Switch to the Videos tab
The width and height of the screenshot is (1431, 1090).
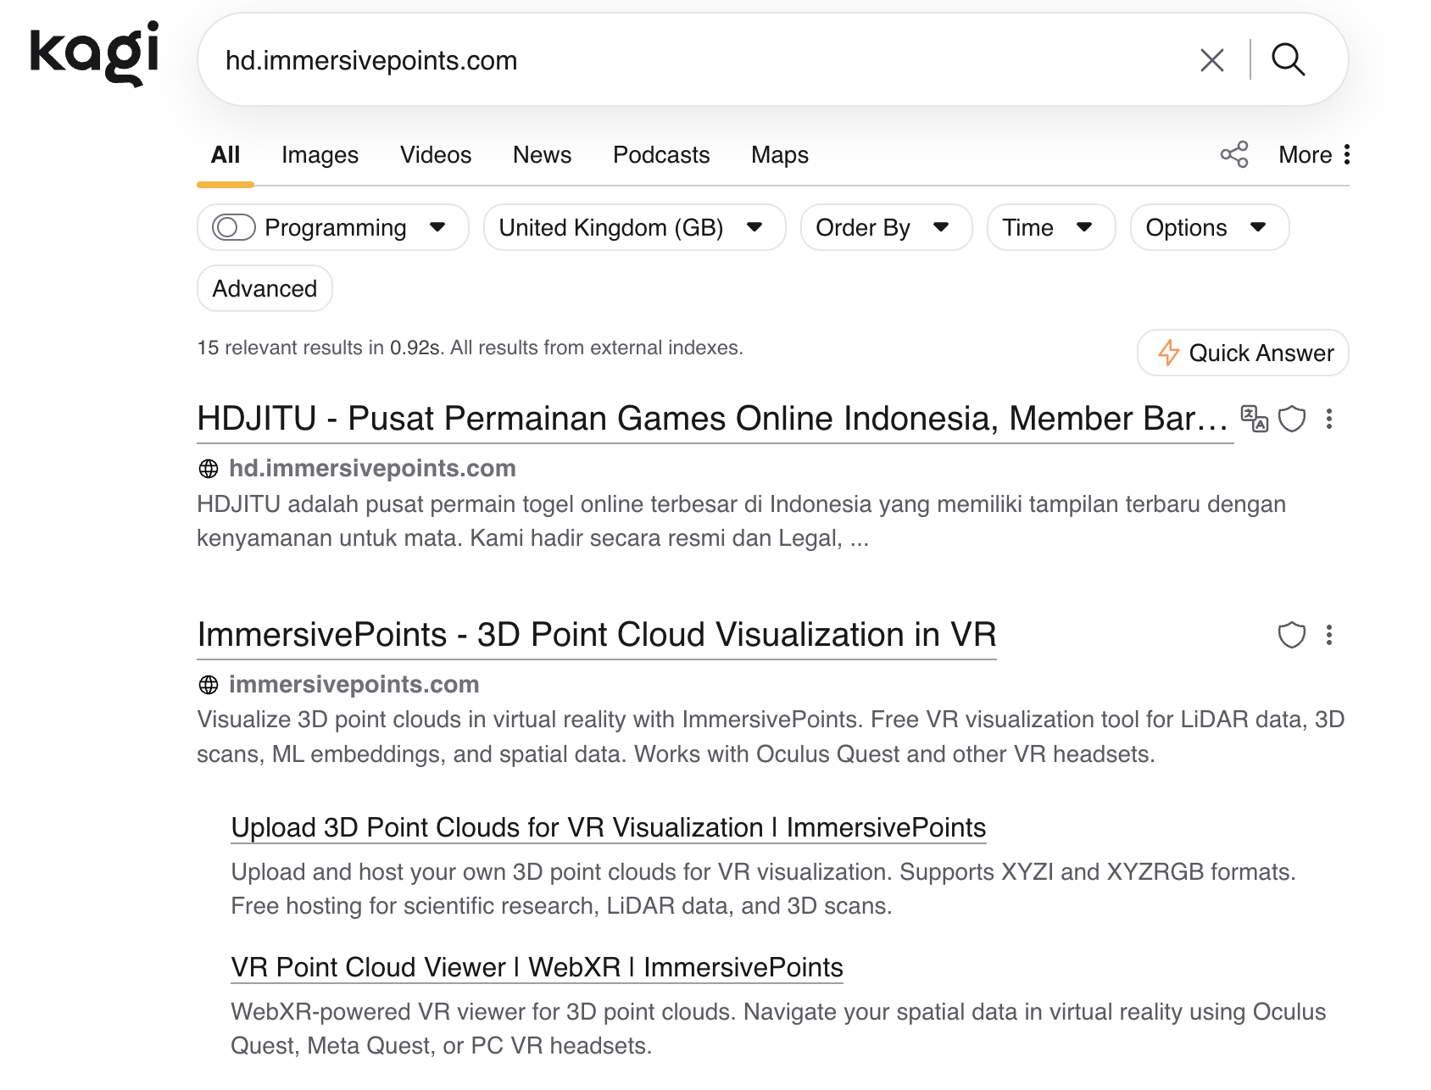(x=436, y=155)
